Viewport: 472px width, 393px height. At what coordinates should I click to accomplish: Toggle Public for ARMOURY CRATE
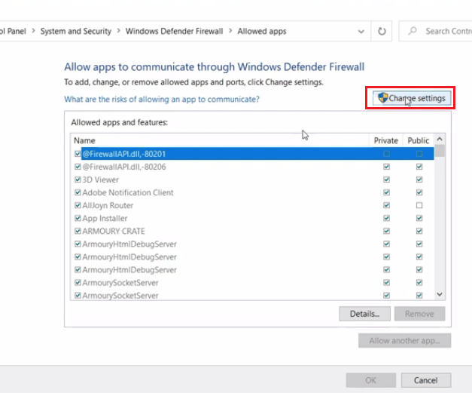click(x=419, y=231)
